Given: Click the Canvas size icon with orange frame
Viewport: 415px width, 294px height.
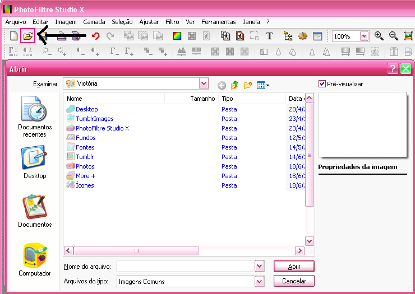Looking at the screenshot, I should [240, 36].
